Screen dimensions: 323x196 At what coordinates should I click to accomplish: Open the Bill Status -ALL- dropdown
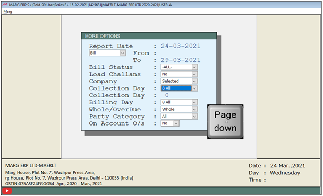179,67
